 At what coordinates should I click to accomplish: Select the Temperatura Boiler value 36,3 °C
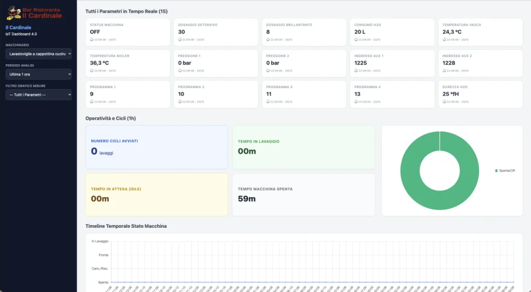99,63
